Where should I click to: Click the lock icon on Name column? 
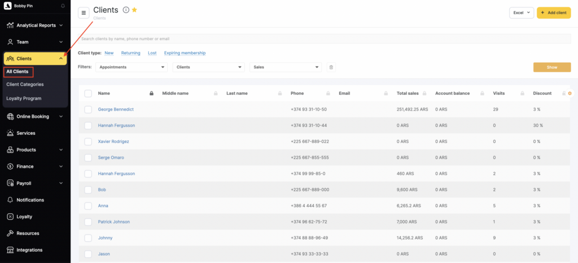pyautogui.click(x=151, y=93)
